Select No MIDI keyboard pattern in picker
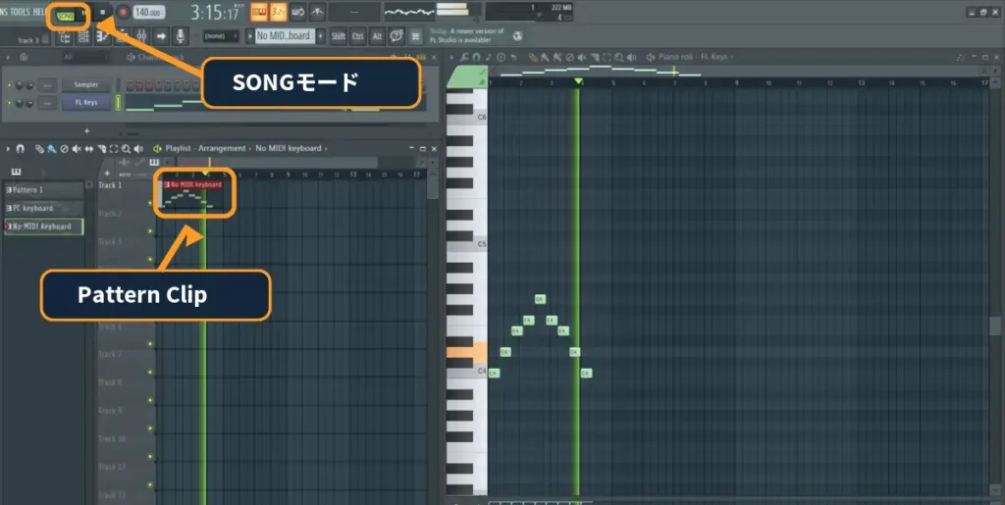 coord(45,226)
